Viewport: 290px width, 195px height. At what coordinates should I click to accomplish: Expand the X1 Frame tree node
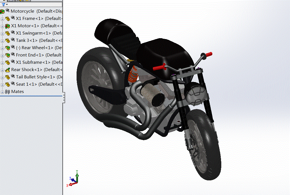[x=2, y=19]
